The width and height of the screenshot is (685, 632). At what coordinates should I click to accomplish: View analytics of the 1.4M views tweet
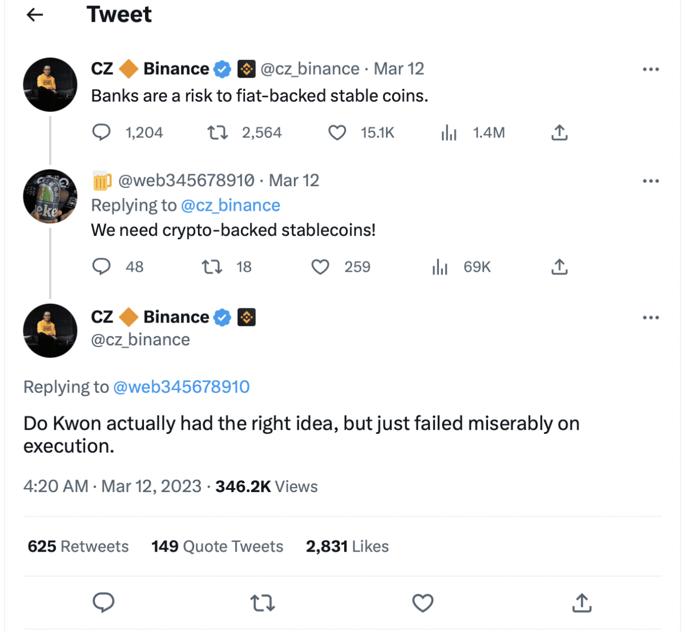pyautogui.click(x=449, y=133)
